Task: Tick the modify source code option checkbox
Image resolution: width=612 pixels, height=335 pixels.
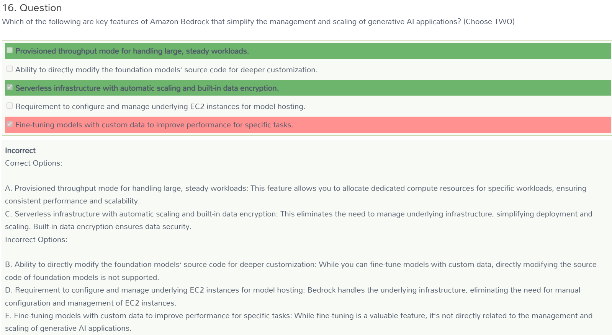Action: [x=10, y=69]
